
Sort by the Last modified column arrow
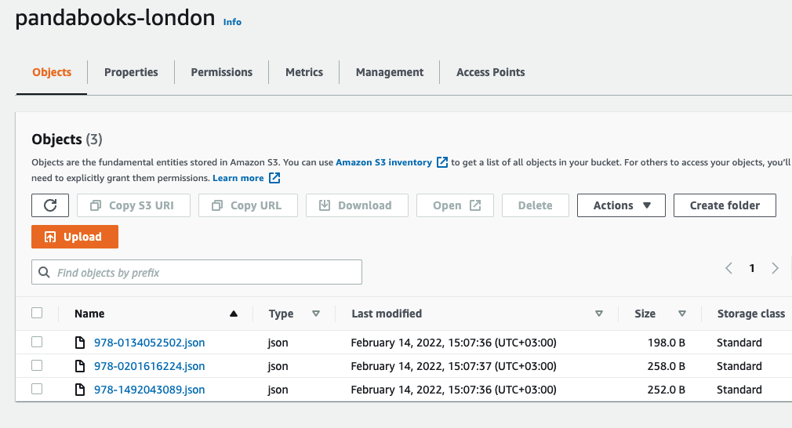coord(599,314)
